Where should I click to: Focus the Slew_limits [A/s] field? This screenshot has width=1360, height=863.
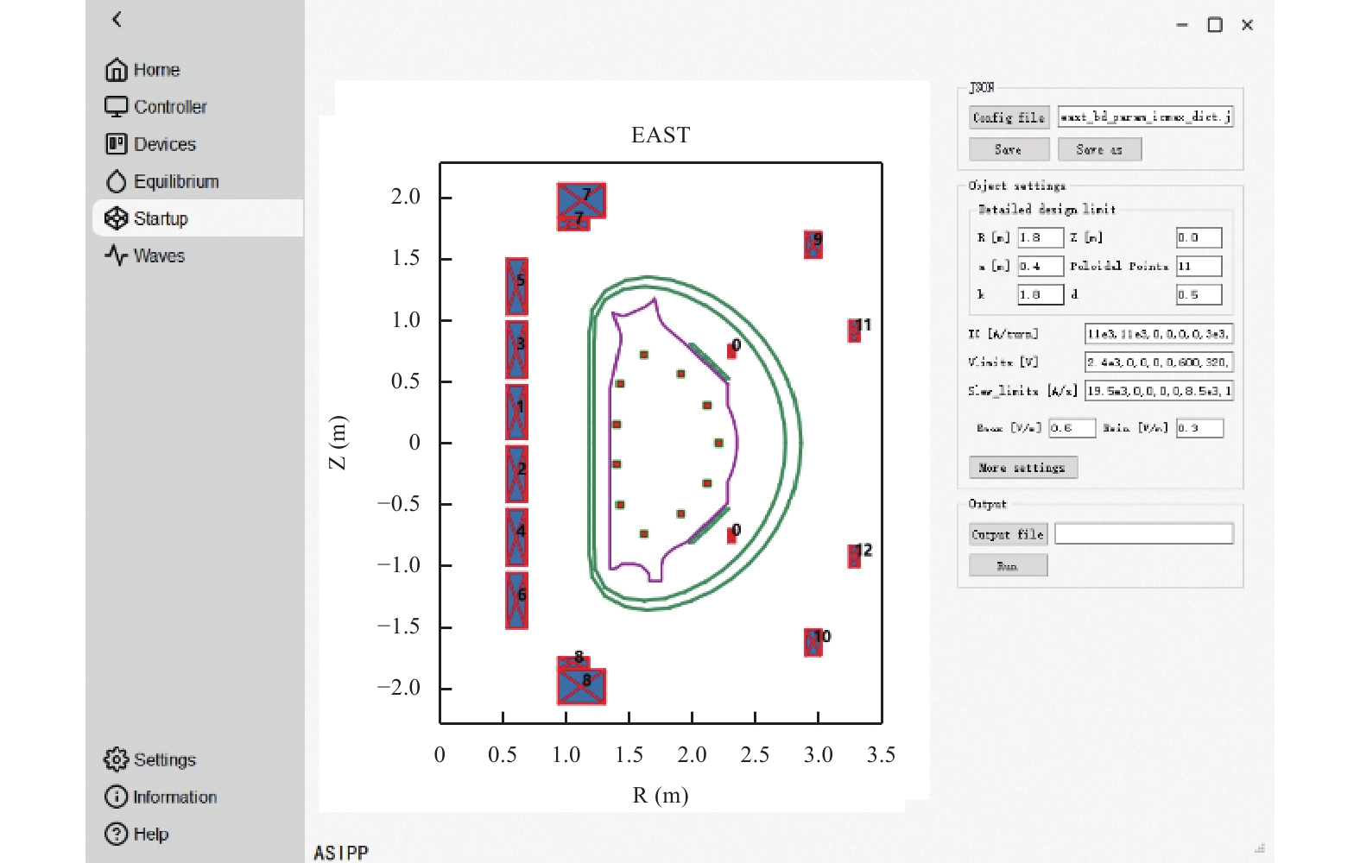(1159, 391)
